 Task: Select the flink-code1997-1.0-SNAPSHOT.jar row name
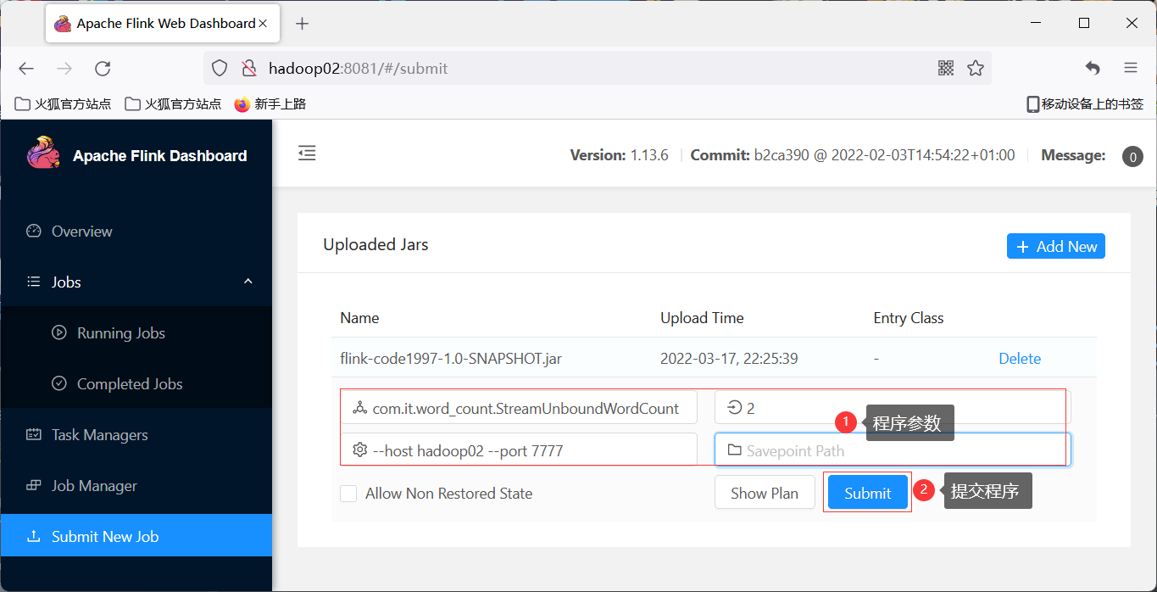pos(451,359)
